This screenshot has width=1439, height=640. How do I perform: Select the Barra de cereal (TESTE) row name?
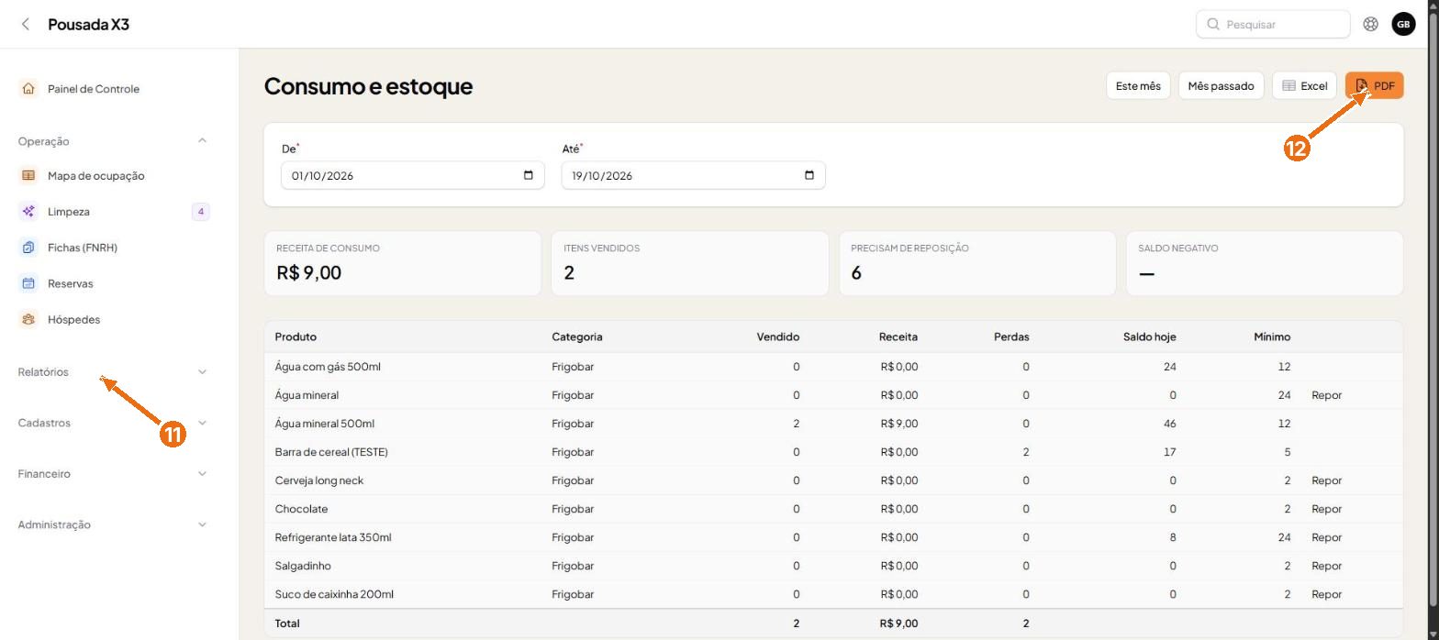point(331,452)
